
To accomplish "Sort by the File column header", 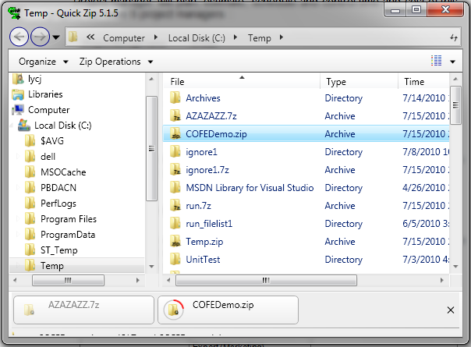I will pyautogui.click(x=242, y=82).
